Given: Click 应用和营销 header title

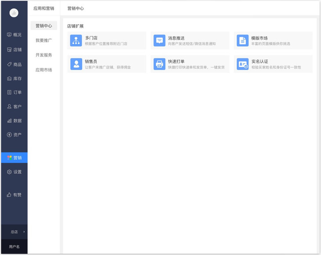Looking at the screenshot, I should [44, 8].
